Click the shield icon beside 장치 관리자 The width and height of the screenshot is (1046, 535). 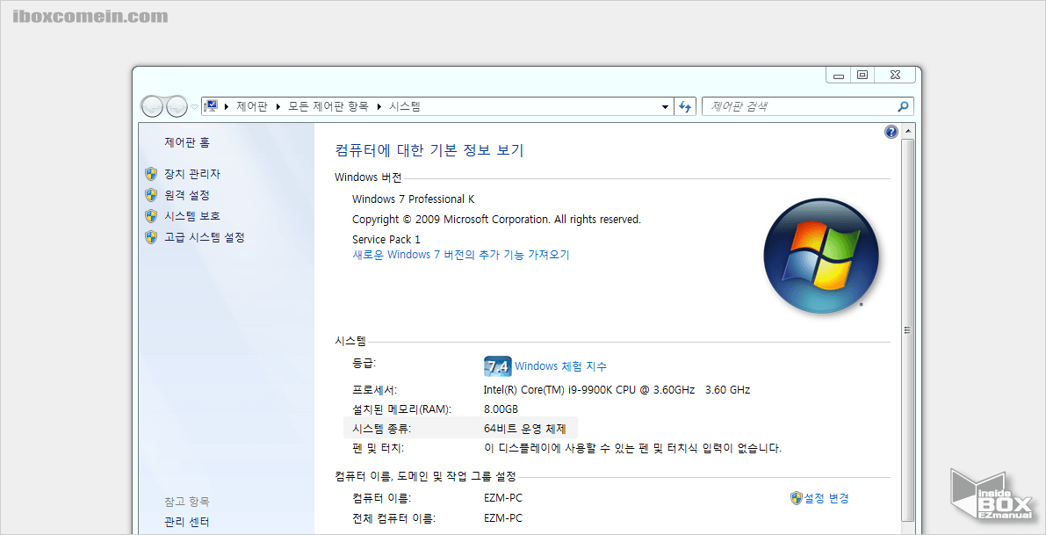[x=150, y=173]
